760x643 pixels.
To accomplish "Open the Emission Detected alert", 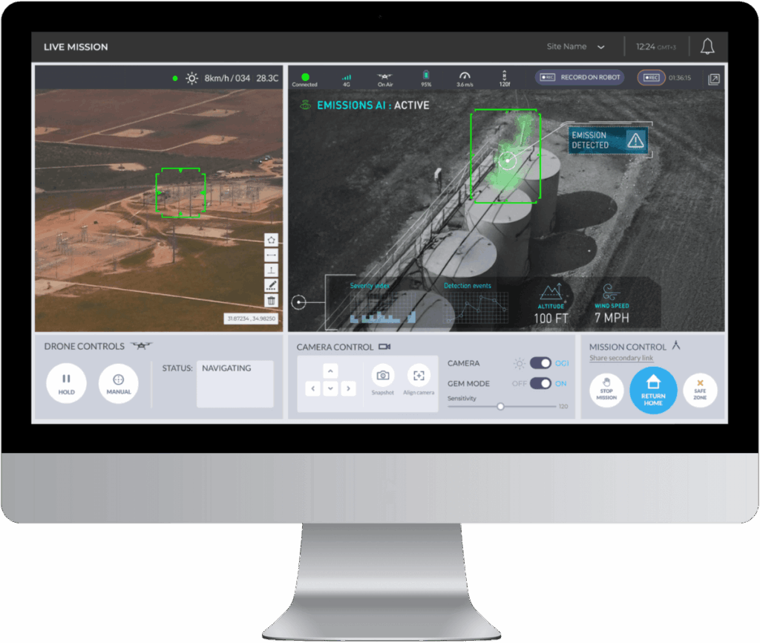I will [609, 140].
